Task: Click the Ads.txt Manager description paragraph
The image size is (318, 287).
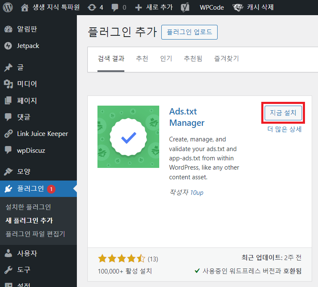Action: coord(204,158)
